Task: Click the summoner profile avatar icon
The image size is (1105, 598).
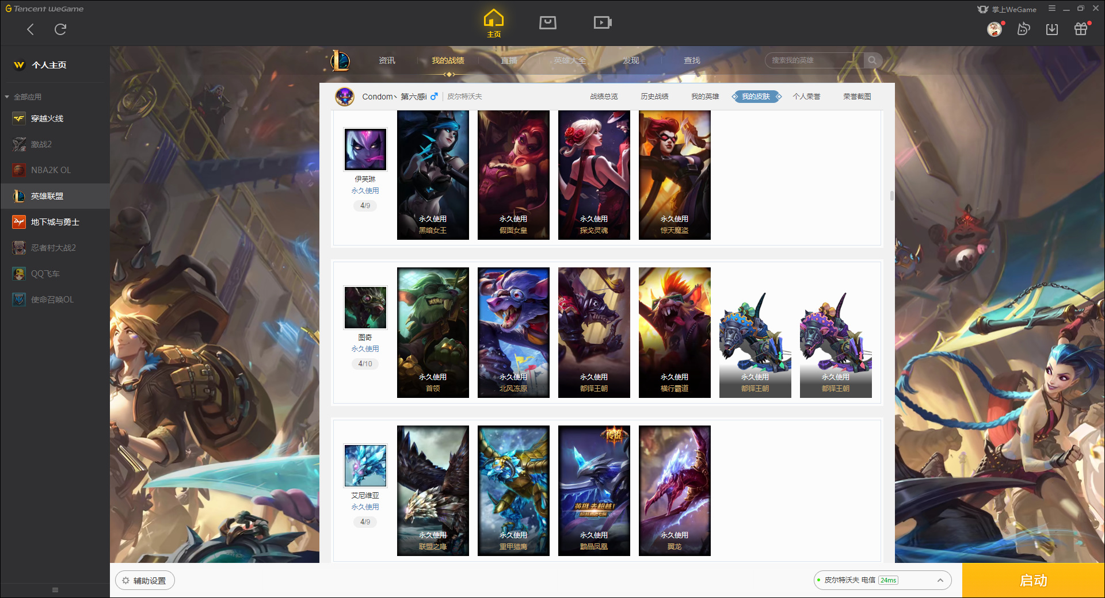Action: 345,97
